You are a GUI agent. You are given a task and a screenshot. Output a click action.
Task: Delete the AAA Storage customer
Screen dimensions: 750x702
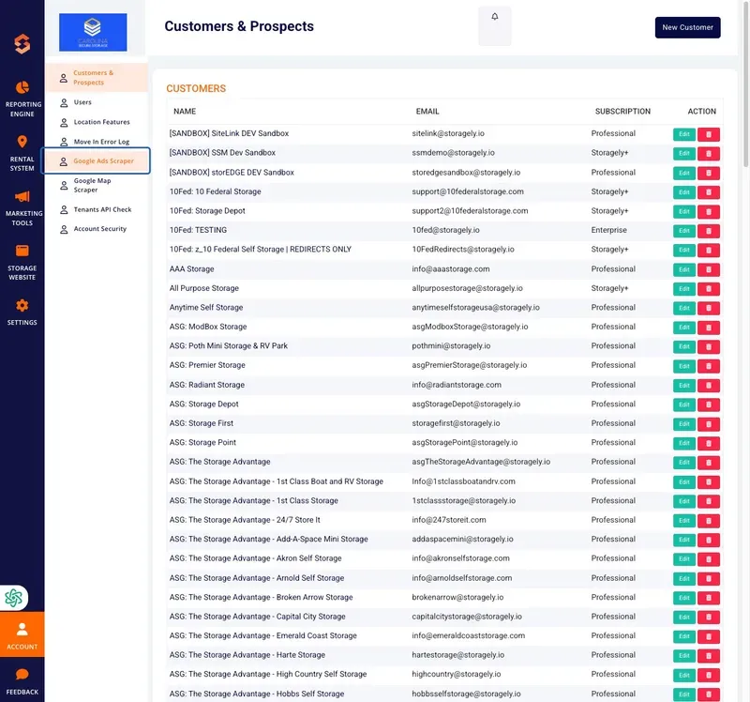pyautogui.click(x=709, y=269)
